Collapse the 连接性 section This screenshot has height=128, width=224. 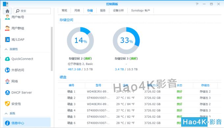[x=6, y=49]
